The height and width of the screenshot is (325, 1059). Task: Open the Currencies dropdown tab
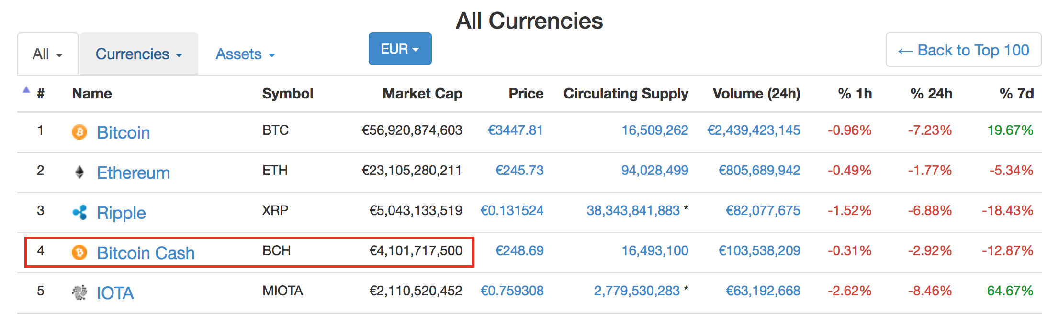(139, 54)
